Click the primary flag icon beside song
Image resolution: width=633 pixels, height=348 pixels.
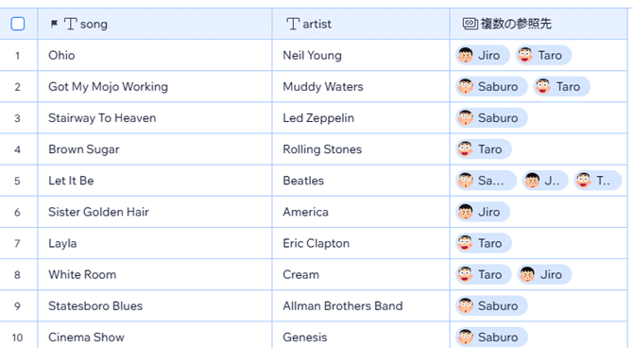click(54, 24)
